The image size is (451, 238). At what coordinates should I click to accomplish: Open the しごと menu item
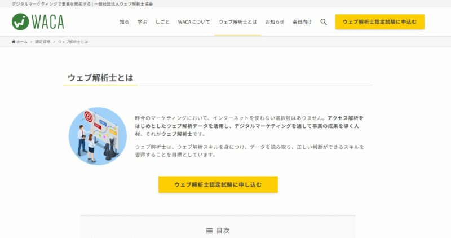162,22
